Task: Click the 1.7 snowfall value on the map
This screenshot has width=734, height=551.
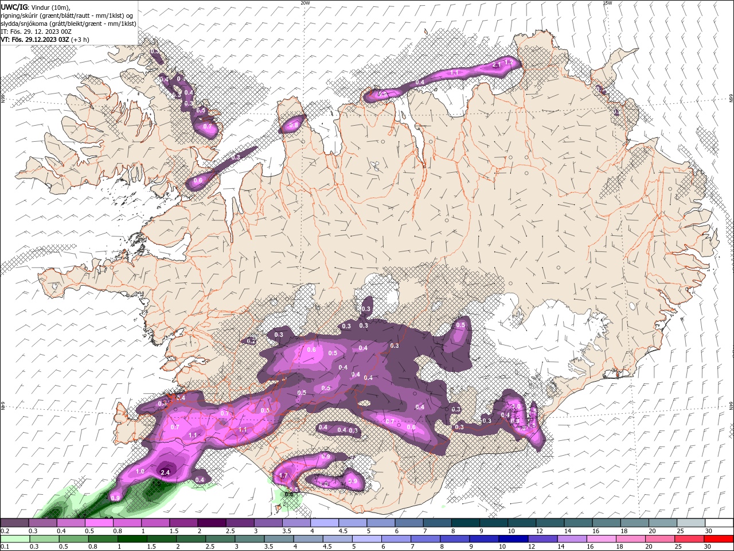Action: pyautogui.click(x=283, y=476)
